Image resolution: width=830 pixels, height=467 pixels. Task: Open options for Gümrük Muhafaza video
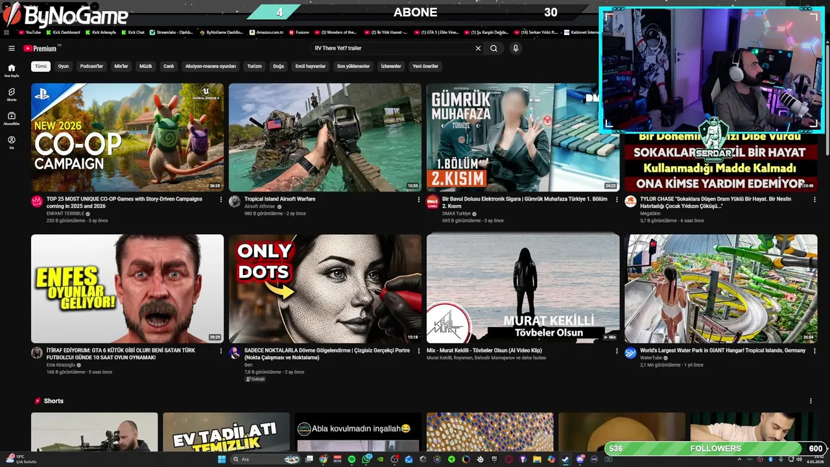click(x=616, y=200)
